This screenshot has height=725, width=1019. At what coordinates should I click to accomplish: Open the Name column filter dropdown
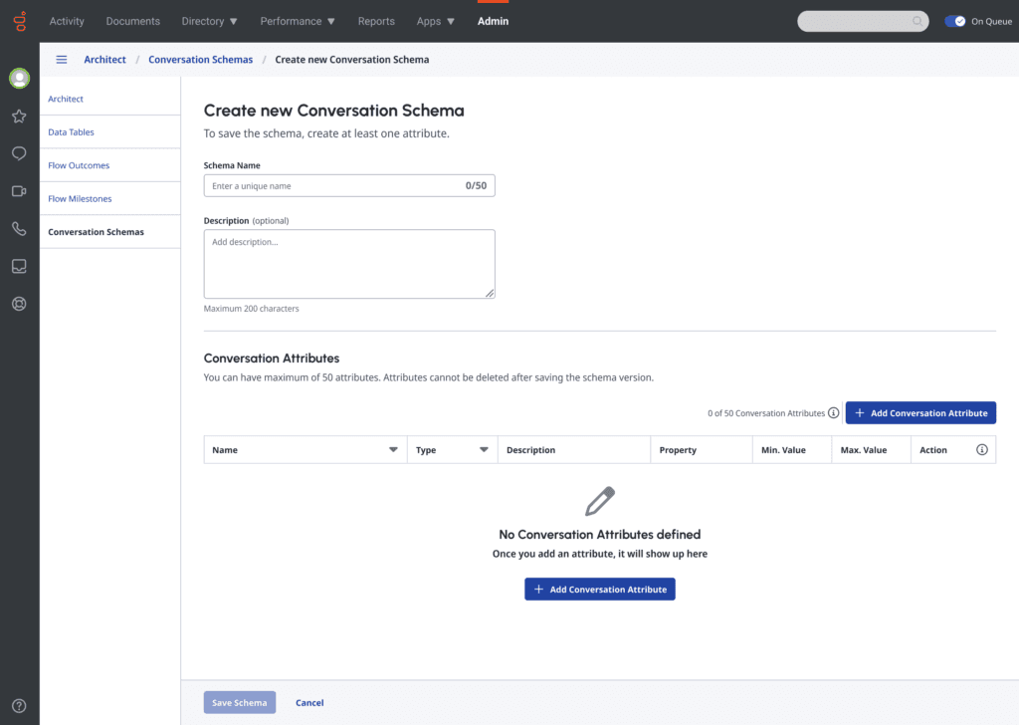click(392, 449)
